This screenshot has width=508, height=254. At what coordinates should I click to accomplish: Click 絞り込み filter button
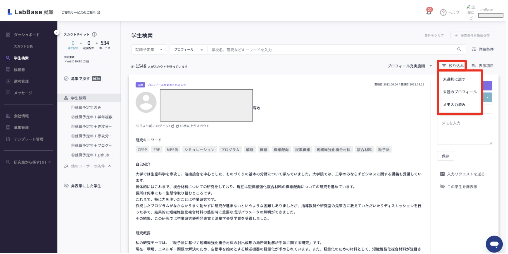pyautogui.click(x=453, y=66)
